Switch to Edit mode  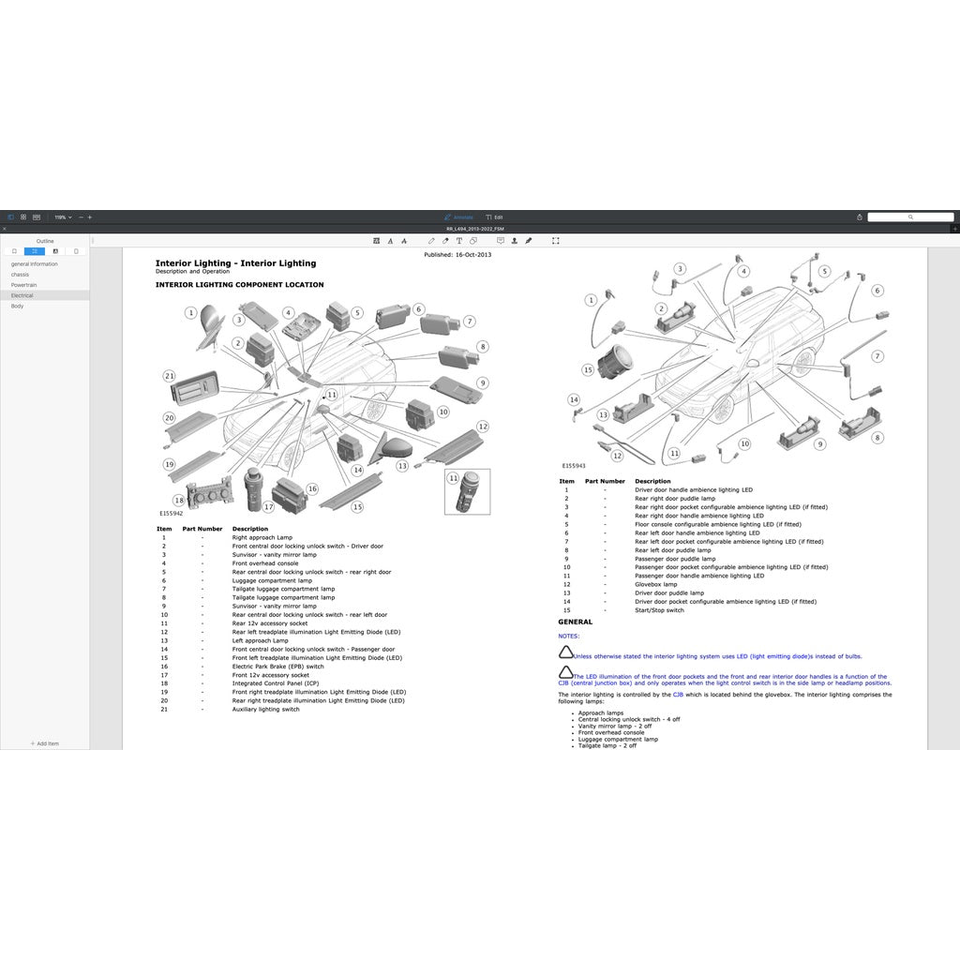coord(494,217)
